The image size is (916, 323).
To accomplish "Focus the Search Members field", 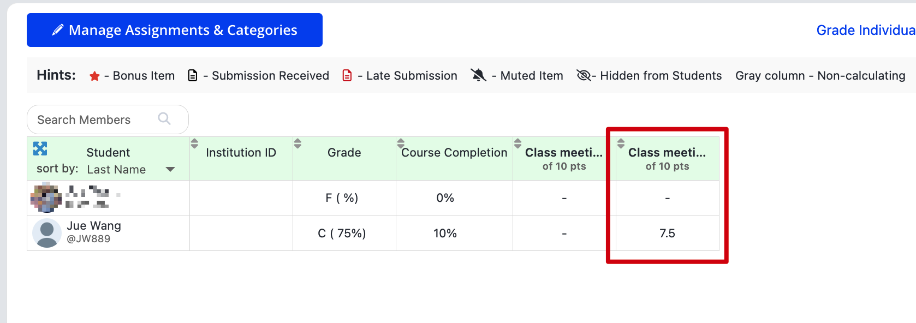I will point(108,119).
